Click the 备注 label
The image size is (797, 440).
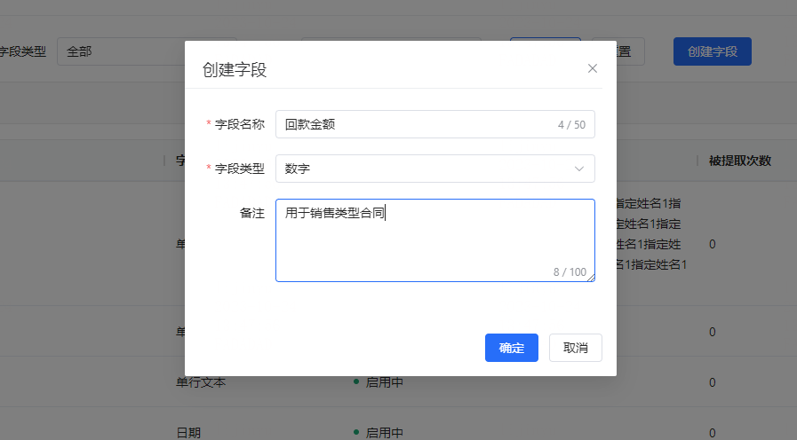tap(252, 213)
